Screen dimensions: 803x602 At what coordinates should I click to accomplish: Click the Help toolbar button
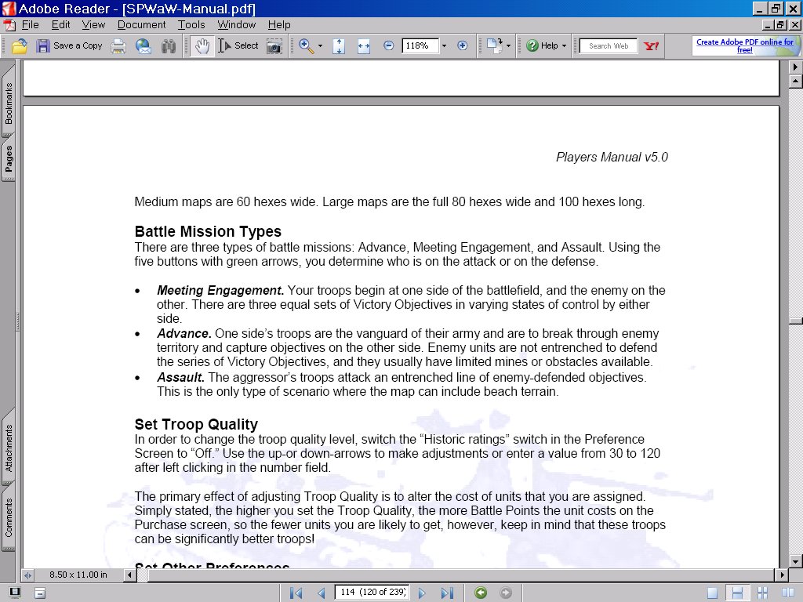point(543,45)
